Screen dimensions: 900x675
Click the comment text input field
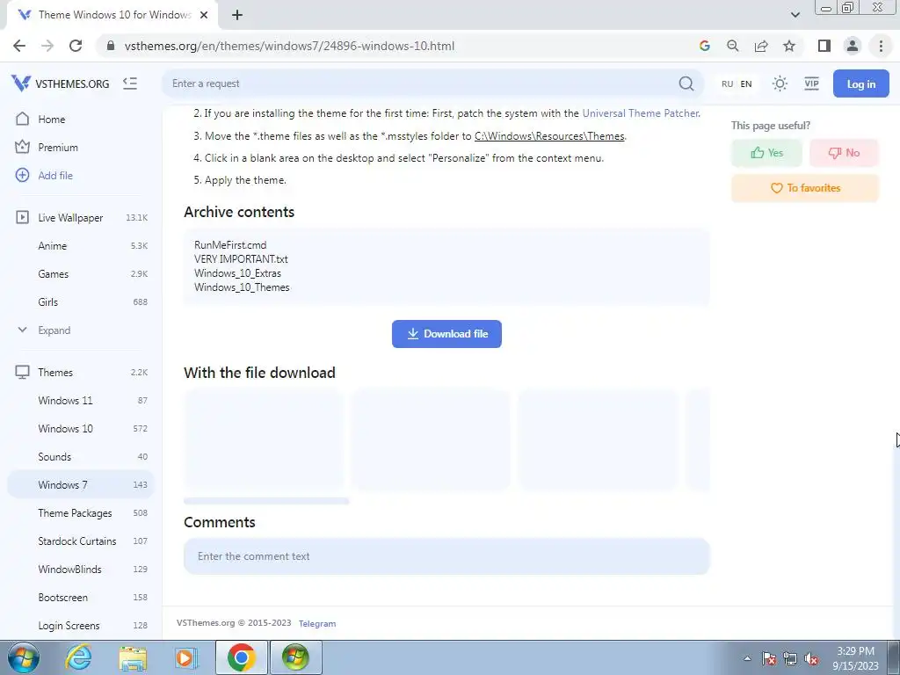click(446, 556)
